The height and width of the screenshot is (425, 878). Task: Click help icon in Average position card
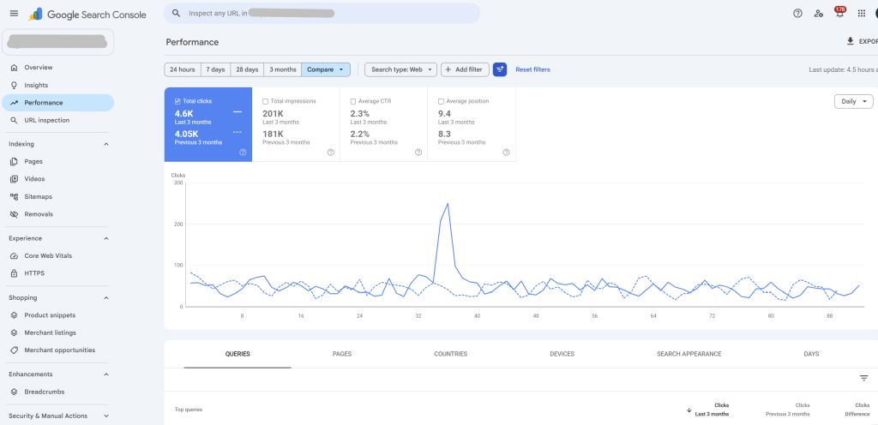pyautogui.click(x=506, y=153)
